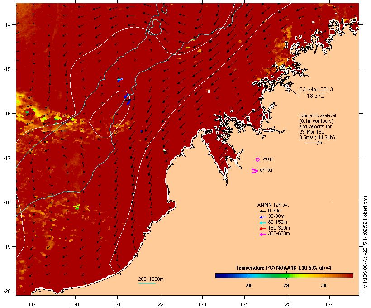Click the magenta 300-600m legend arrow
Viewport: 371px width, 308px height.
click(263, 234)
